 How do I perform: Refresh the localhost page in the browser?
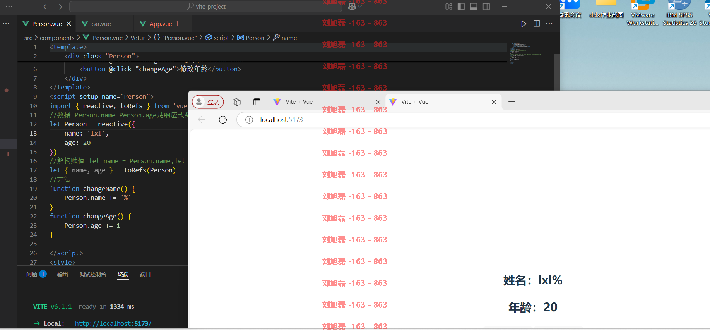tap(223, 120)
